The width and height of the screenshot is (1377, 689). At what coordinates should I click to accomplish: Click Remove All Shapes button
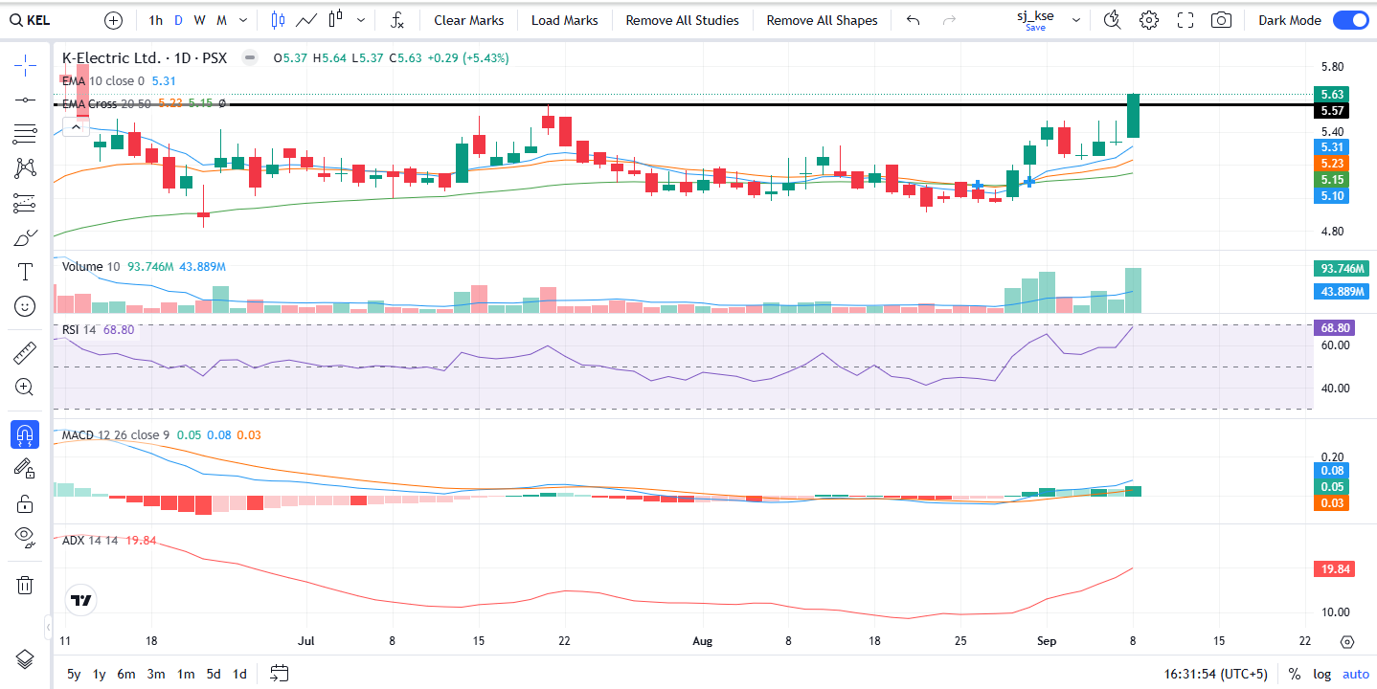pyautogui.click(x=822, y=20)
